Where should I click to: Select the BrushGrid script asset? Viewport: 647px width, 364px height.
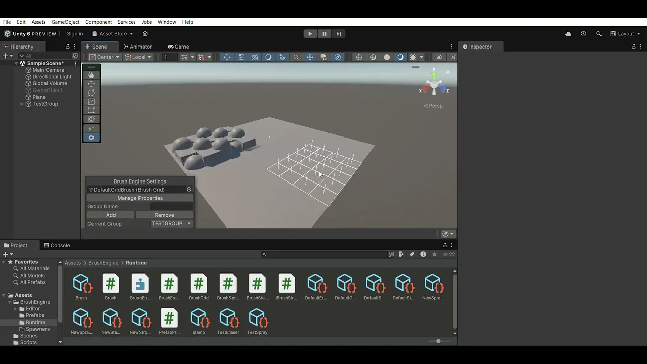point(199,287)
